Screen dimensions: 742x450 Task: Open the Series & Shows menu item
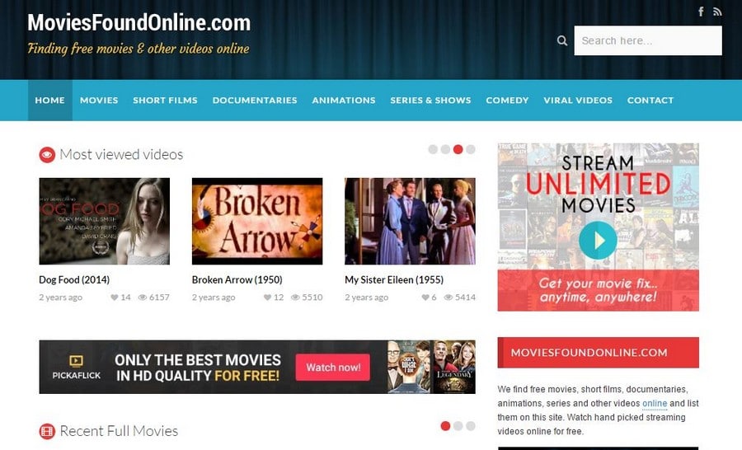(430, 101)
